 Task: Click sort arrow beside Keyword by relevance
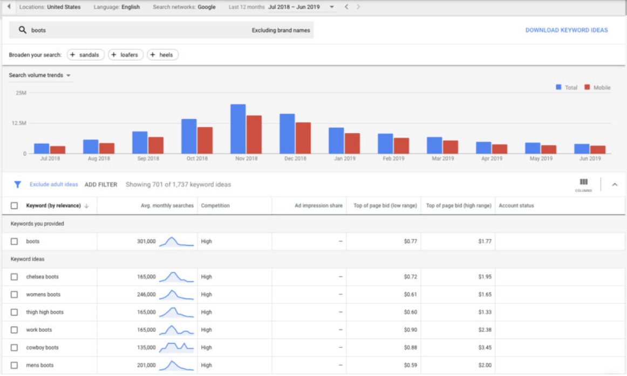[87, 206]
